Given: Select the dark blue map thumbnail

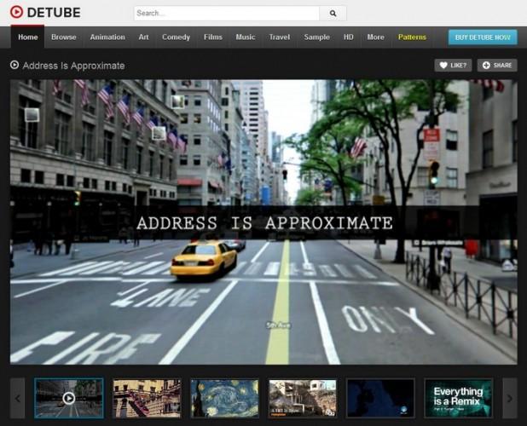Looking at the screenshot, I should click(x=380, y=398).
